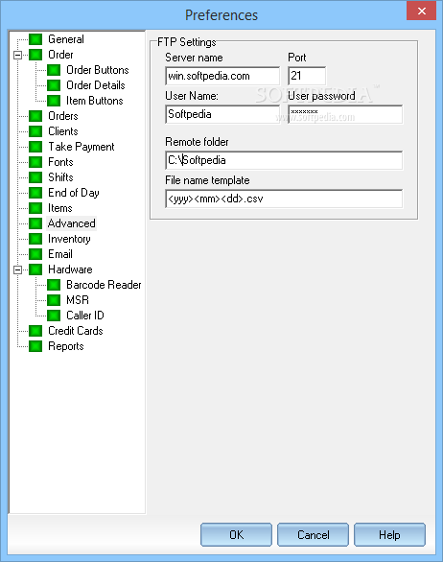Select the Items tree entry

(x=60, y=208)
